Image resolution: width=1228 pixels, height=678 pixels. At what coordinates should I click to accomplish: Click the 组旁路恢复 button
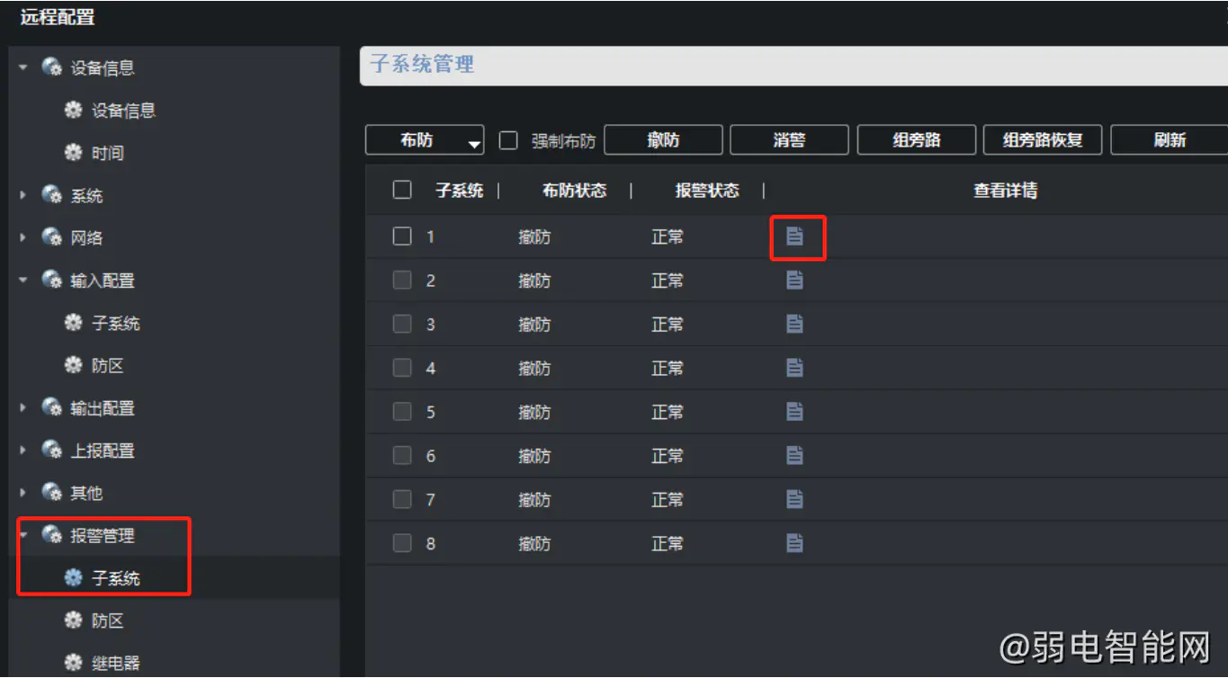pos(1043,140)
